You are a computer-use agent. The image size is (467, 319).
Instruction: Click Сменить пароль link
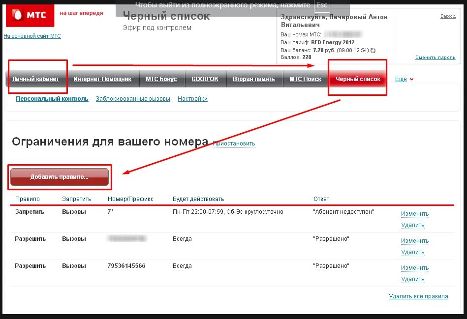tap(435, 58)
